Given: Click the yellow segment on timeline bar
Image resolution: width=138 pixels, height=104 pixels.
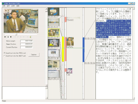Looking at the screenshot, I should tap(63, 49).
